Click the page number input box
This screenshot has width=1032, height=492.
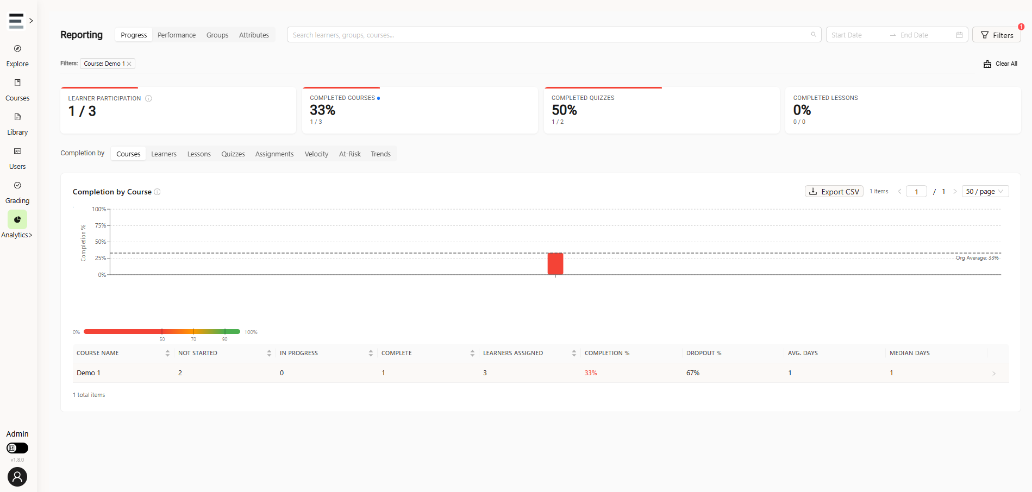click(x=916, y=191)
